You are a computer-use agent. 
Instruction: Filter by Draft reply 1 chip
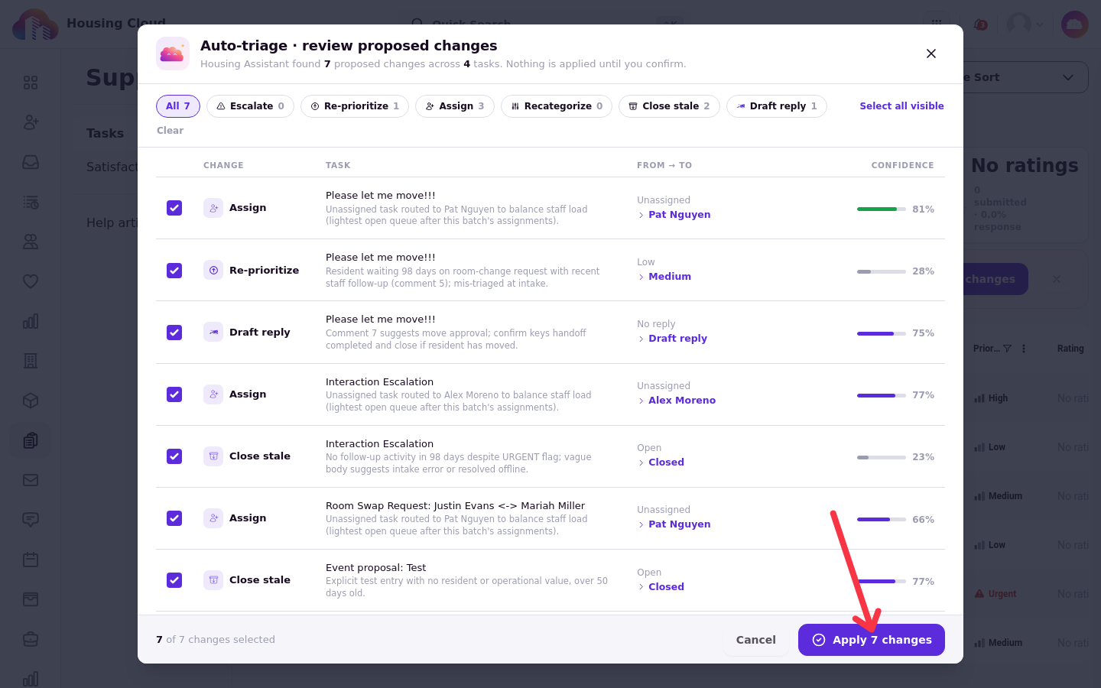[777, 106]
